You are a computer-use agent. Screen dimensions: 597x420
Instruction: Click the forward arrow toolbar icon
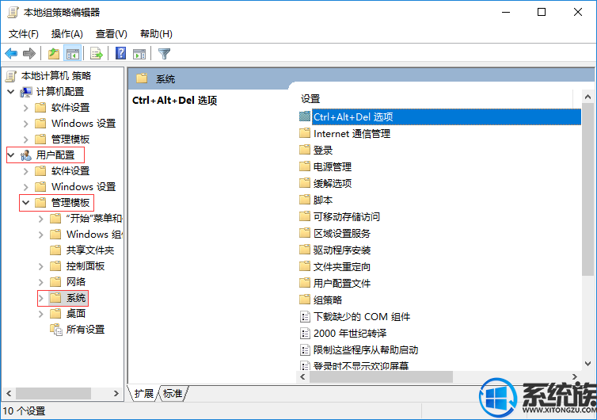coord(29,53)
